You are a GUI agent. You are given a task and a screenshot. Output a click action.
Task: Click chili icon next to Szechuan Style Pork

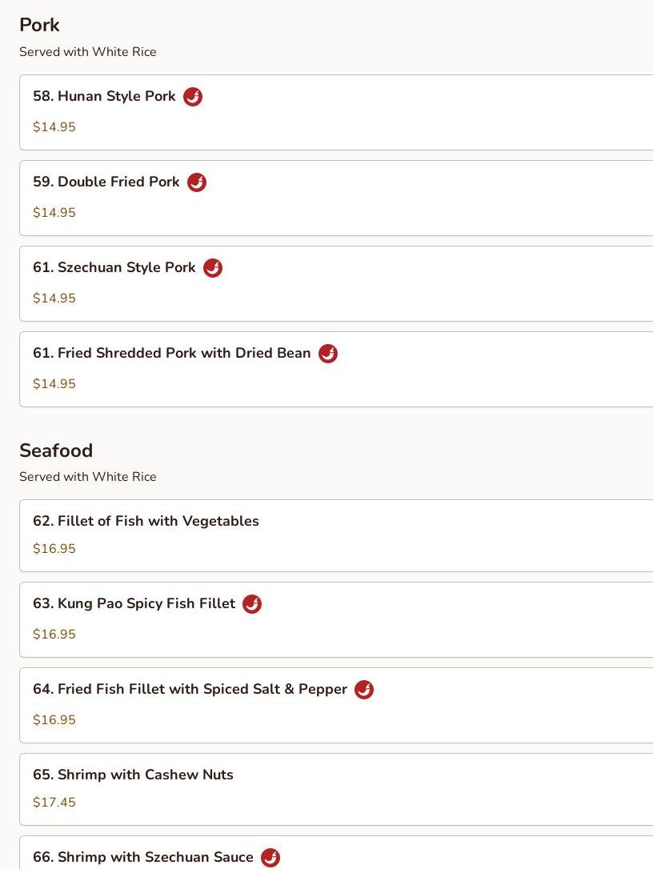pos(213,268)
